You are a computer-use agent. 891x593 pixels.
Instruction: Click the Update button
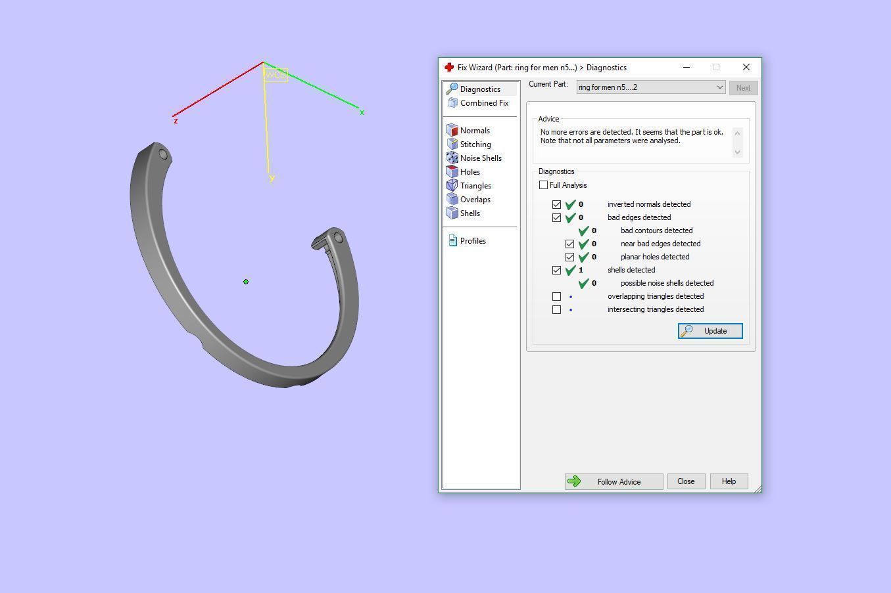point(710,331)
